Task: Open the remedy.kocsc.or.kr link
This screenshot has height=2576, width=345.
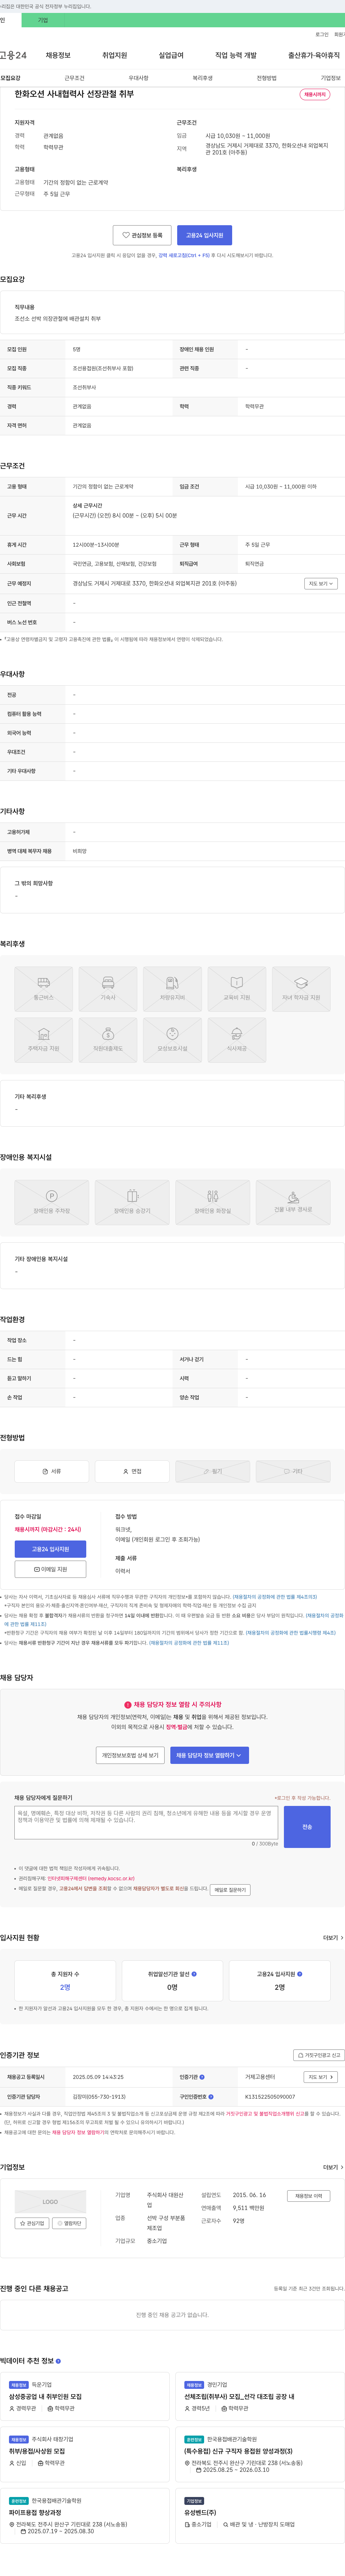Action: [91, 1878]
